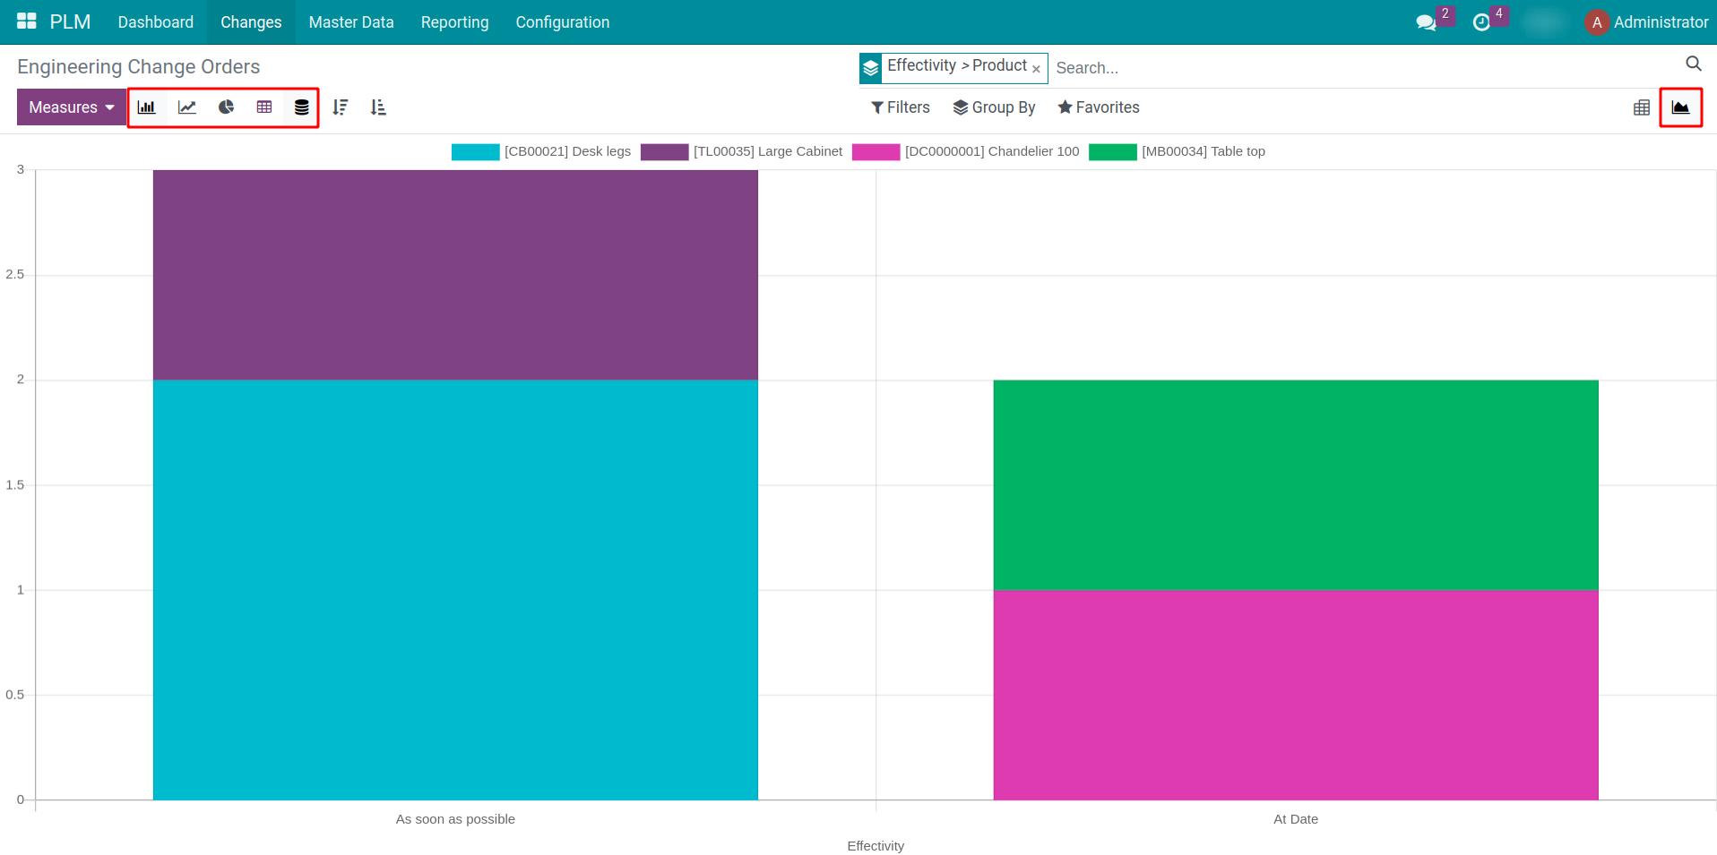Click the '[CB00021] Desk legs' legend text
Image resolution: width=1717 pixels, height=855 pixels.
[x=567, y=151]
